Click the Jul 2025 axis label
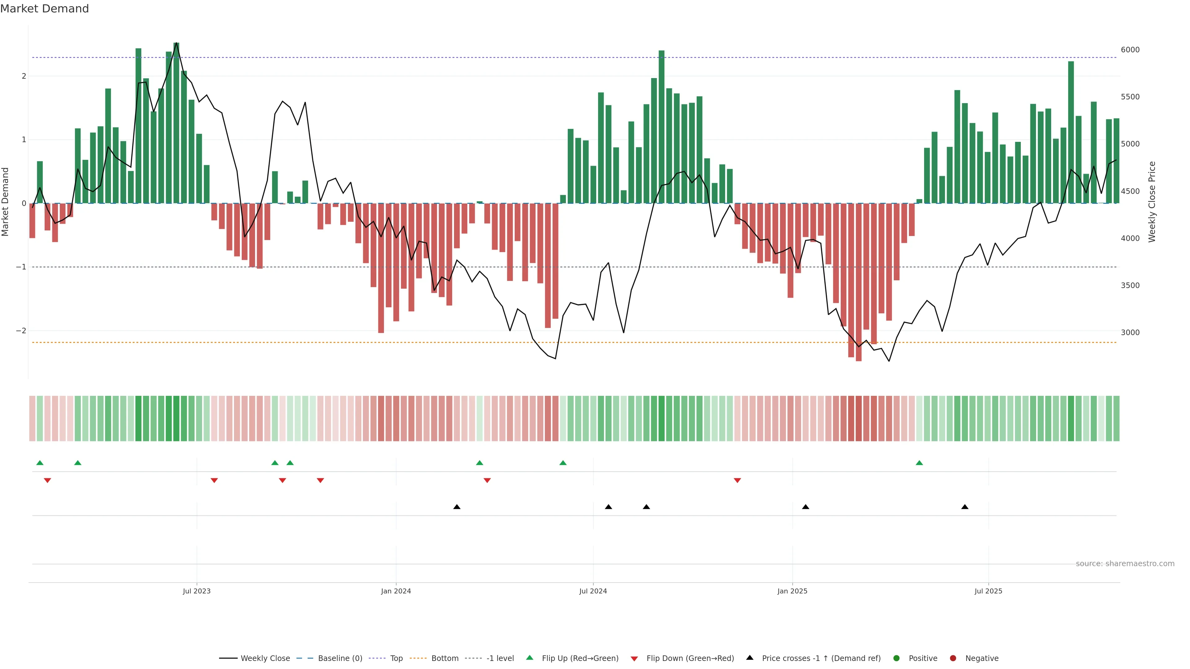The width and height of the screenshot is (1190, 669). tap(988, 591)
